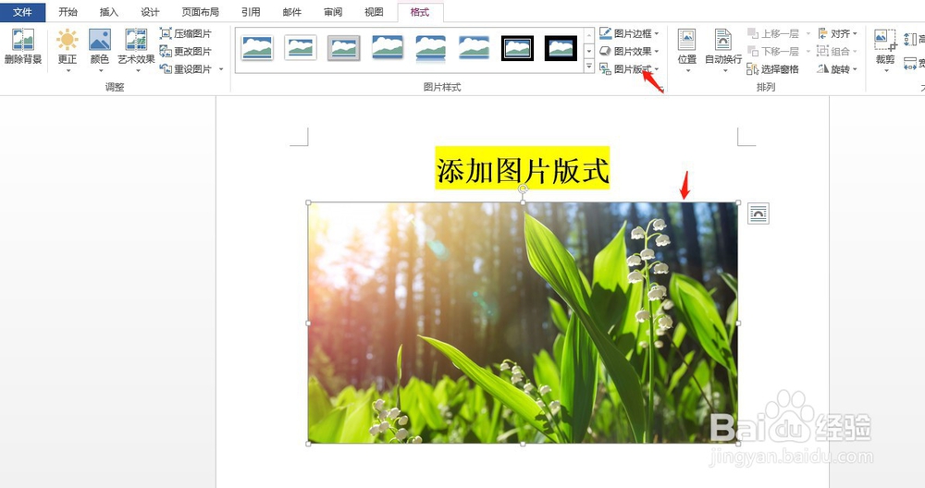Click Bring Forward (上移一层)

click(x=773, y=33)
